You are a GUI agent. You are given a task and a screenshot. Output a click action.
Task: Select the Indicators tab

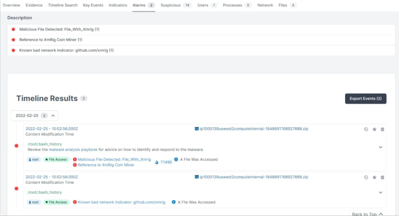click(118, 5)
